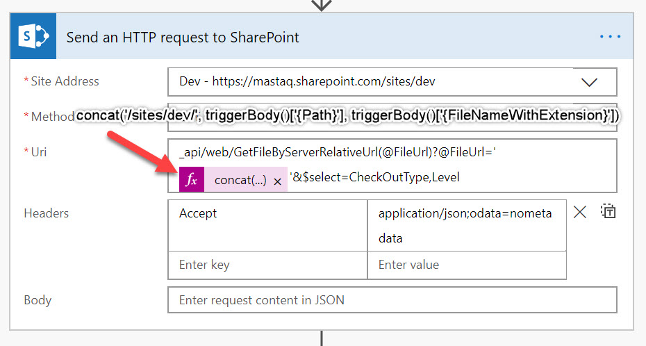The height and width of the screenshot is (346, 646).
Task: Click the Uri field text
Action: [333, 152]
